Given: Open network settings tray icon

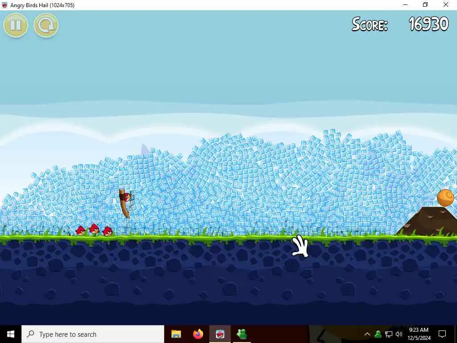Looking at the screenshot, I should [389, 334].
